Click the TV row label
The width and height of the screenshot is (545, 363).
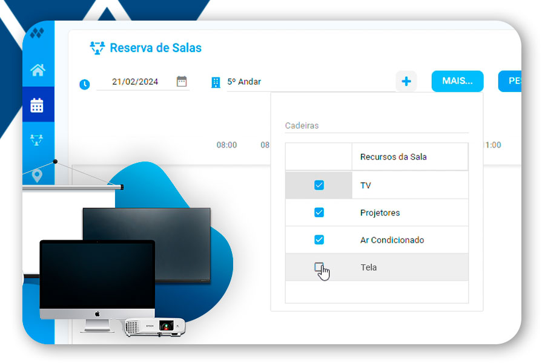tap(365, 186)
